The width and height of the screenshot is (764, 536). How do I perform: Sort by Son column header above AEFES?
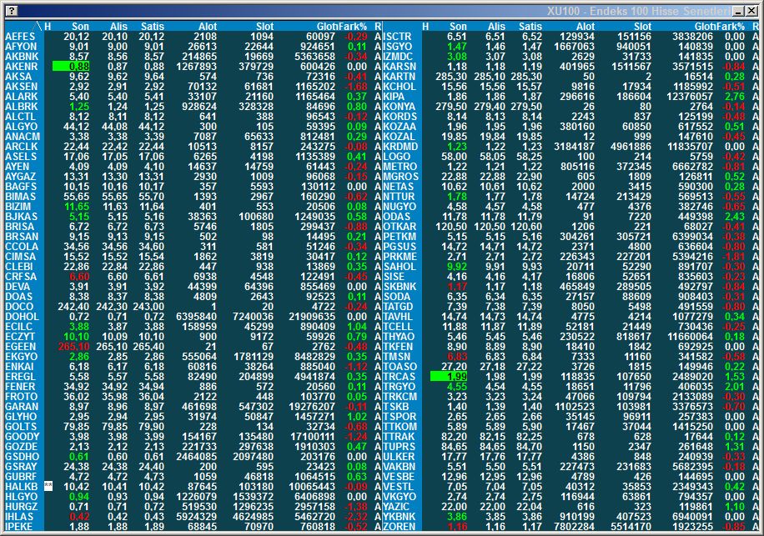pyautogui.click(x=80, y=27)
